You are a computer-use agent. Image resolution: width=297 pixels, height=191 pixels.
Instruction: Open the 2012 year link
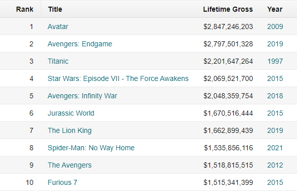[x=275, y=165]
